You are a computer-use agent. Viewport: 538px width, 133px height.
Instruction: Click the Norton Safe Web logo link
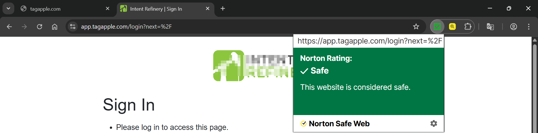coord(335,123)
